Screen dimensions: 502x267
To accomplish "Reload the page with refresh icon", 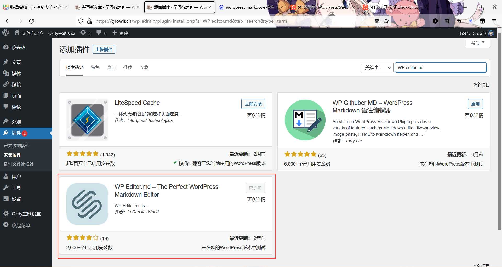I will point(31,21).
